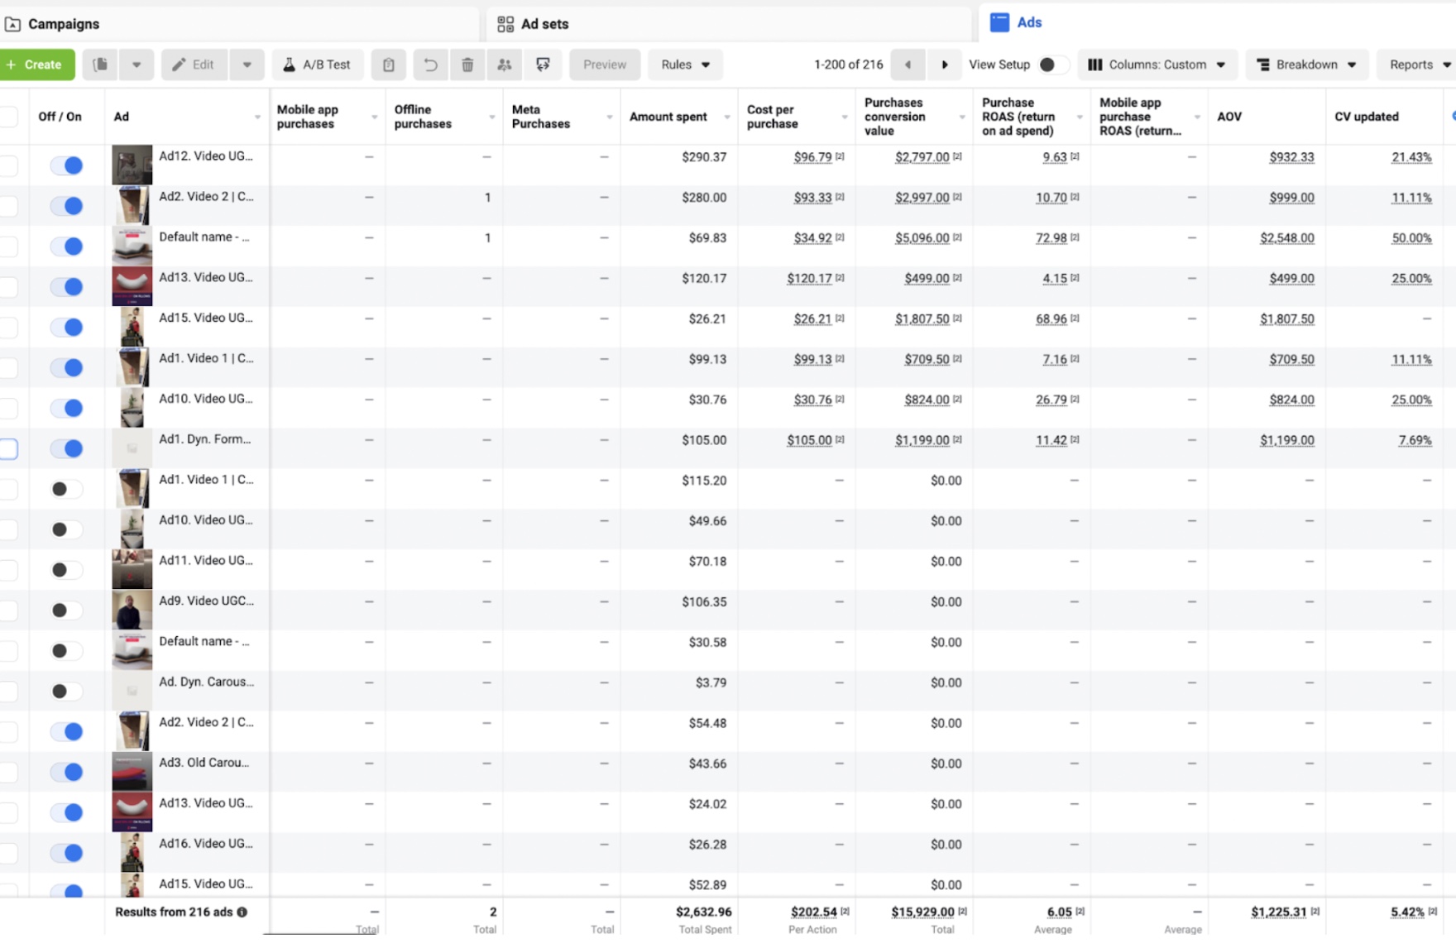Click the green Create button
1456x948 pixels.
click(x=37, y=65)
